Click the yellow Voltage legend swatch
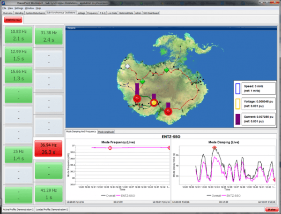Screen dimensions: 281x214 click(x=237, y=104)
